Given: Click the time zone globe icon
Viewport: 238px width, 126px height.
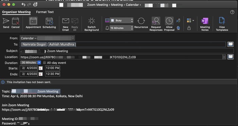Looking at the screenshot, I should pos(178,28).
